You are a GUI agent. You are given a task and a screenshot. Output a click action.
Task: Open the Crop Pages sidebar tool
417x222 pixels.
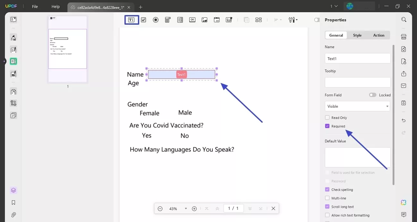pos(13,103)
